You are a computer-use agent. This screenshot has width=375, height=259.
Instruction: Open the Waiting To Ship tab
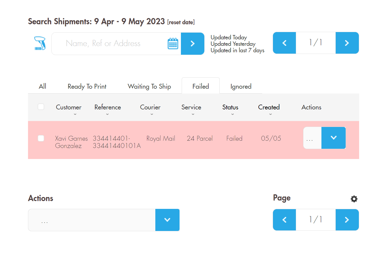149,87
